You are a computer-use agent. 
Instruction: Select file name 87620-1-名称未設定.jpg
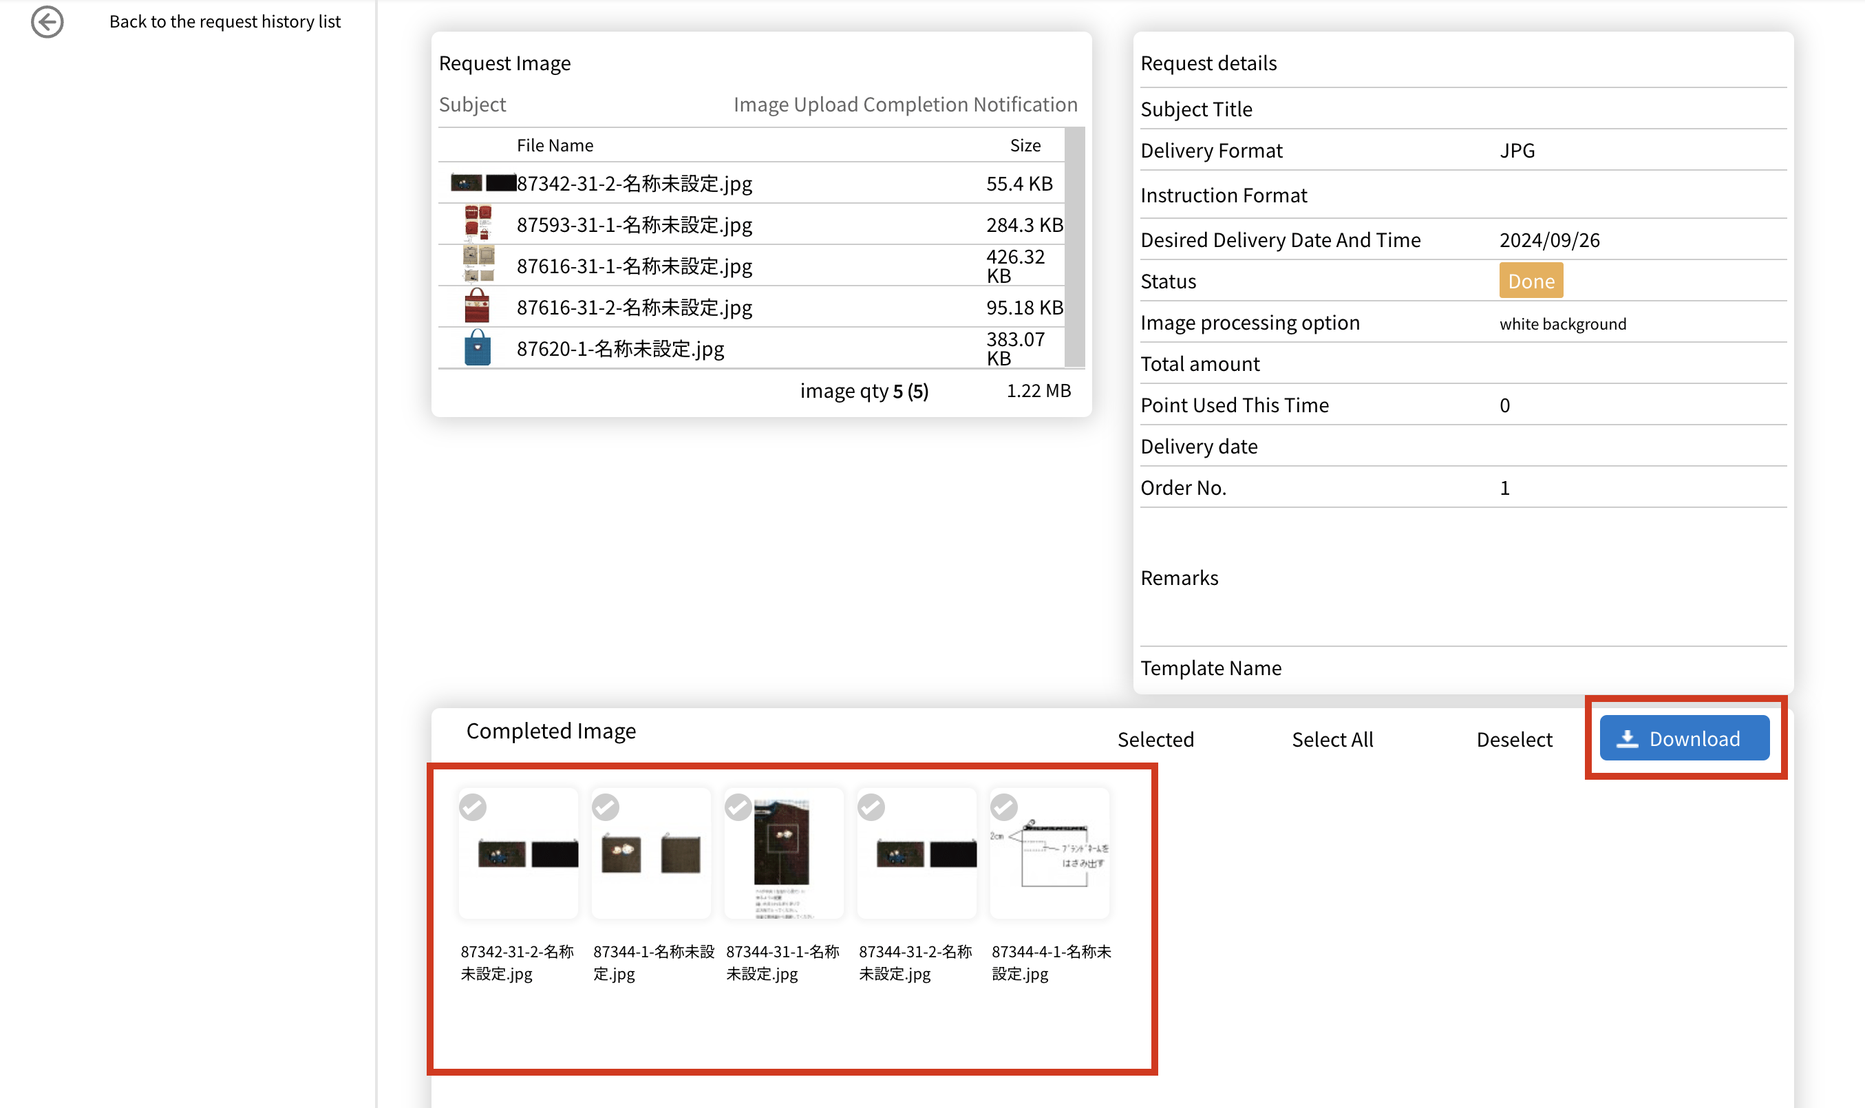click(621, 349)
